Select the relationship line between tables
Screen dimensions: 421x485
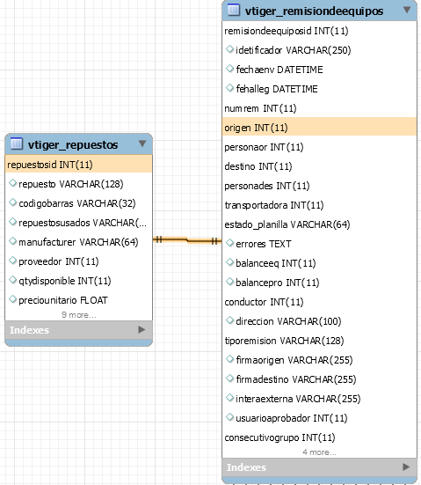click(x=187, y=240)
